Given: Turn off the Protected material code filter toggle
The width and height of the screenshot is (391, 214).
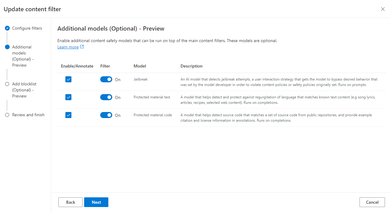Looking at the screenshot, I should (x=106, y=115).
